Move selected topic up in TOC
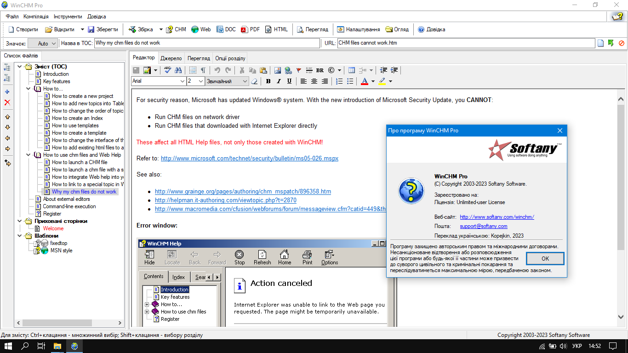 (7, 117)
